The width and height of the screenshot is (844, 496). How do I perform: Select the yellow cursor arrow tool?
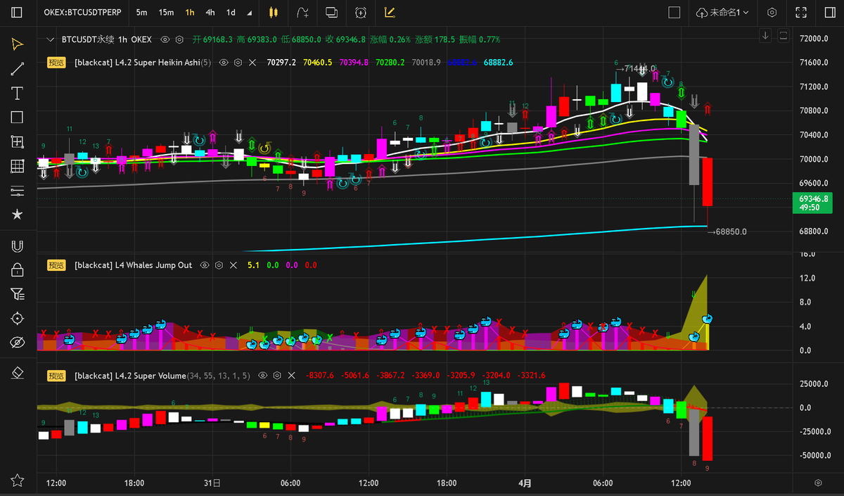(x=18, y=44)
